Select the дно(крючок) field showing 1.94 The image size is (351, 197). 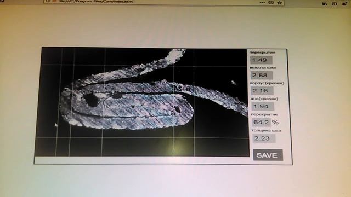[263, 106]
